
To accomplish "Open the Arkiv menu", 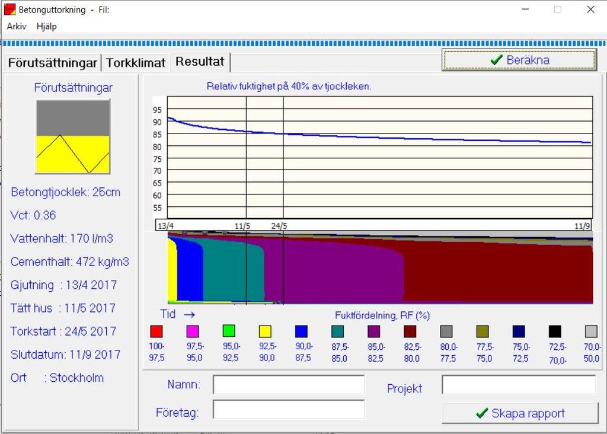I will [x=16, y=26].
